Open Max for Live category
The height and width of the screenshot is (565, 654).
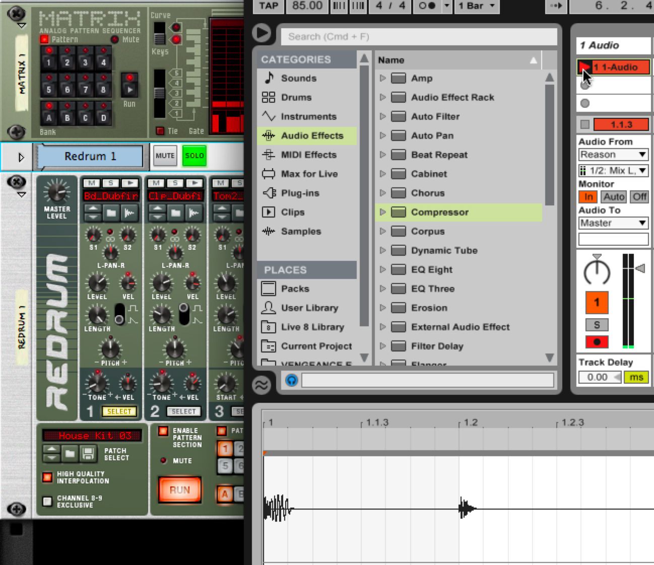[x=309, y=174]
